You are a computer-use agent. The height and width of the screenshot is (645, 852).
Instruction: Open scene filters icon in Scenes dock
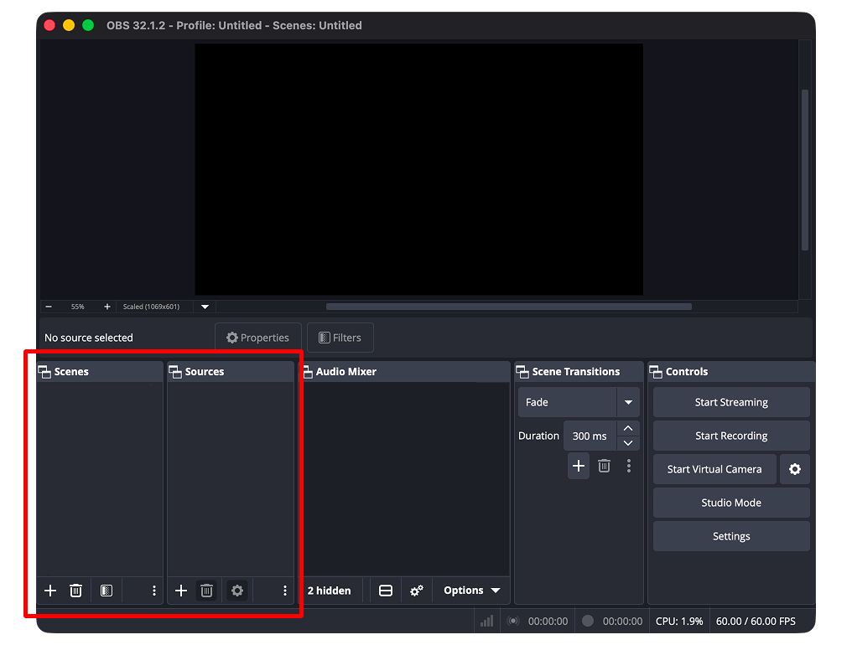pyautogui.click(x=106, y=591)
